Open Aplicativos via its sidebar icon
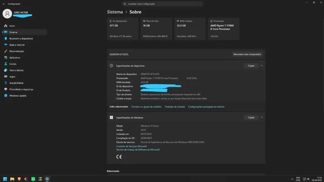 click(x=6, y=57)
